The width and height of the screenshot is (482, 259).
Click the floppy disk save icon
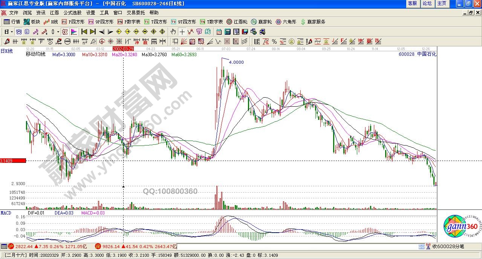point(245,32)
